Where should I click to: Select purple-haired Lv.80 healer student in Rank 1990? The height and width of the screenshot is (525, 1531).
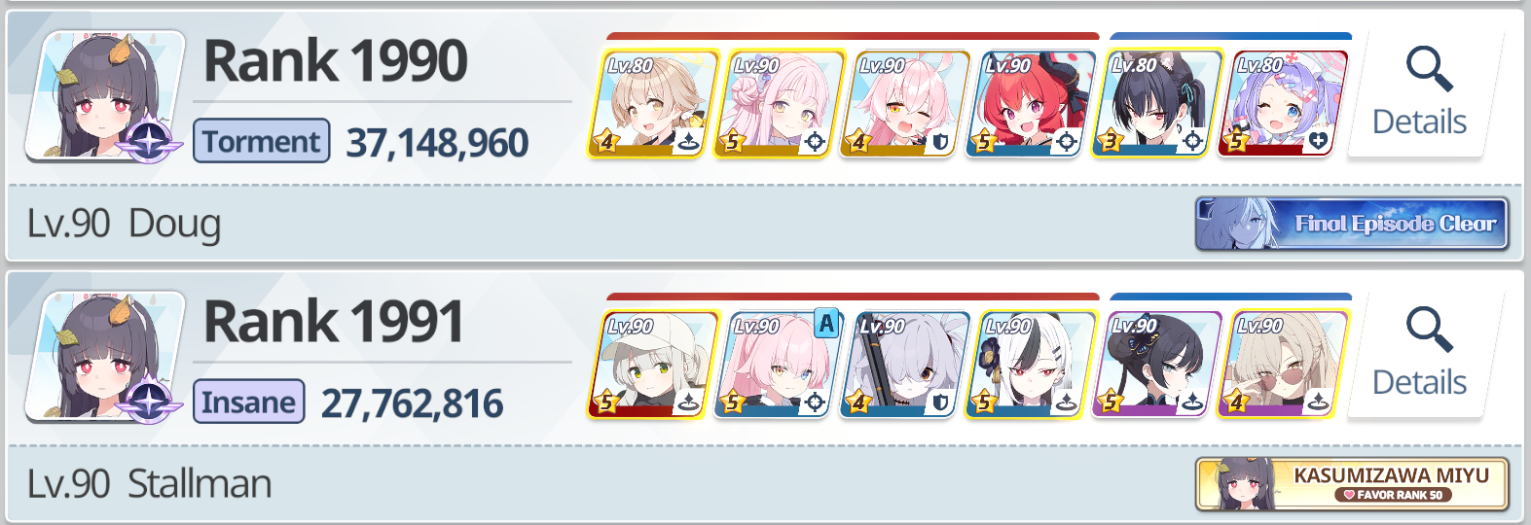1283,103
